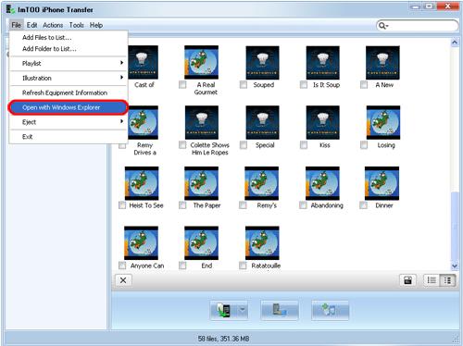The height and width of the screenshot is (346, 463).
Task: Click the vertical scrollbar down arrow
Action: pos(455,266)
